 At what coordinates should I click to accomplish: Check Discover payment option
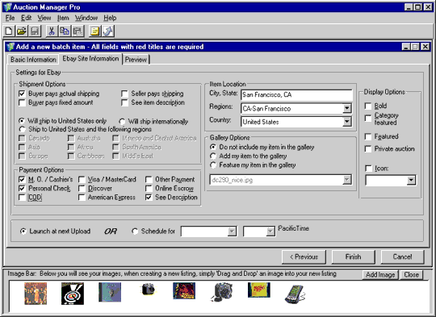pyautogui.click(x=82, y=189)
